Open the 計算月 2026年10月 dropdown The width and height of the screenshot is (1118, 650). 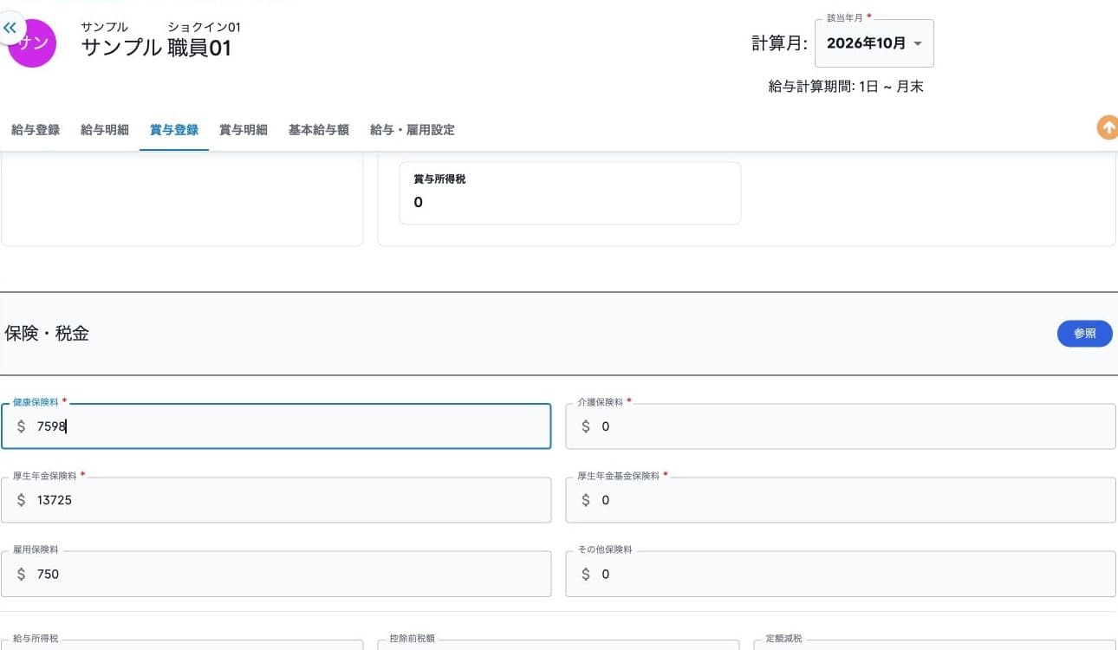click(874, 43)
